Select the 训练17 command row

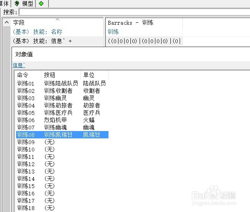coord(26,201)
